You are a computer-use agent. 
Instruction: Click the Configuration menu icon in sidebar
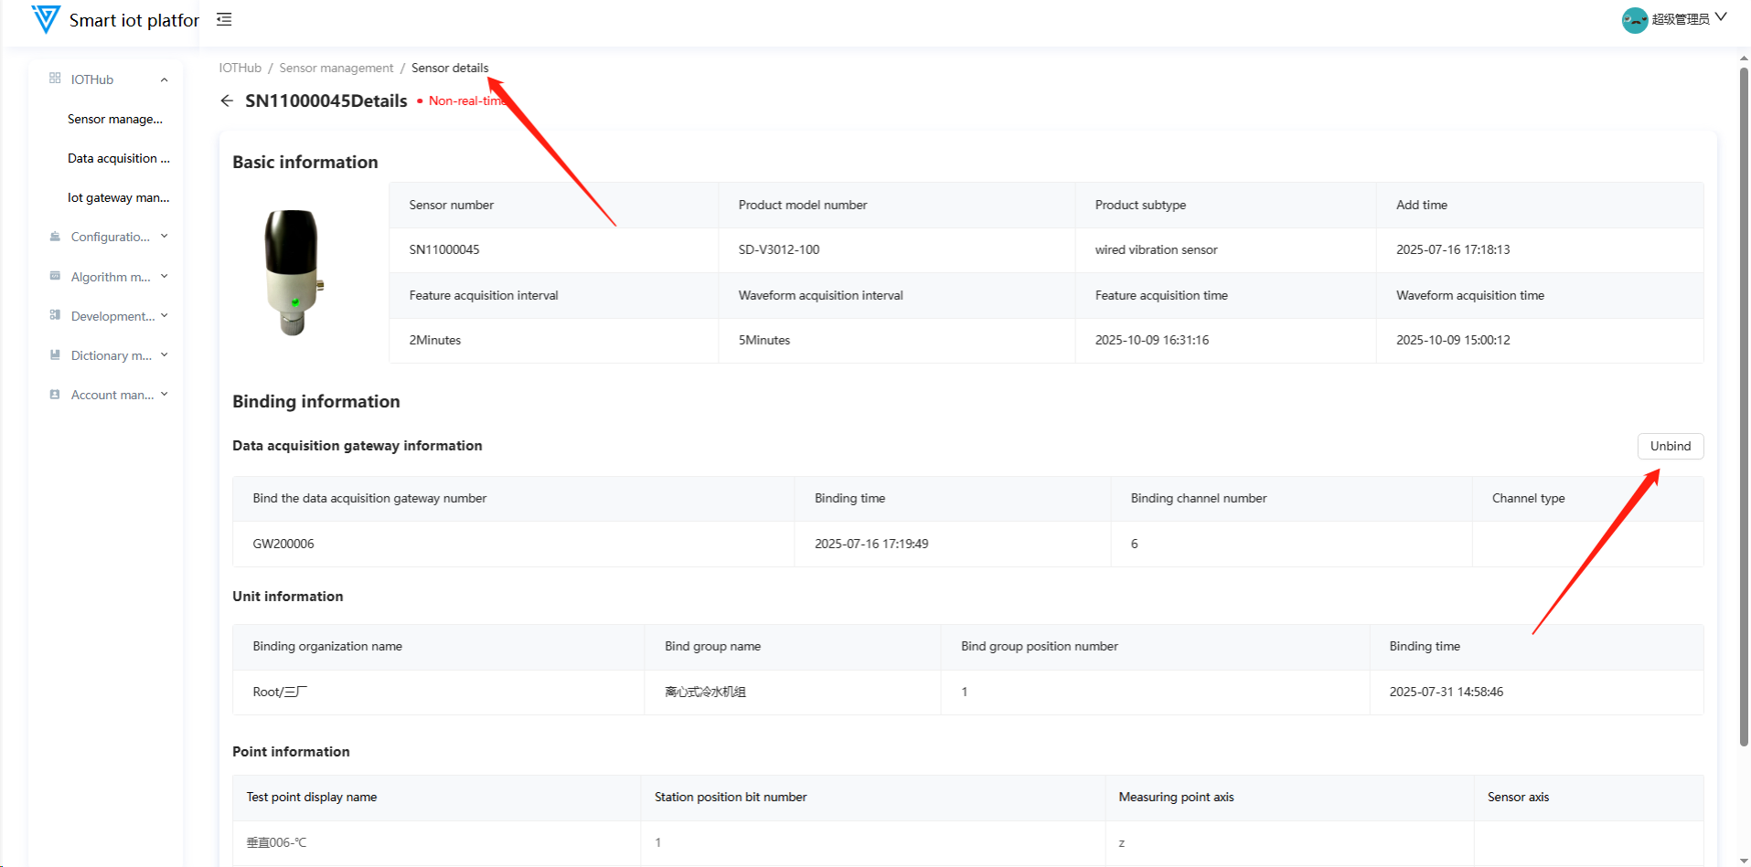(x=55, y=237)
